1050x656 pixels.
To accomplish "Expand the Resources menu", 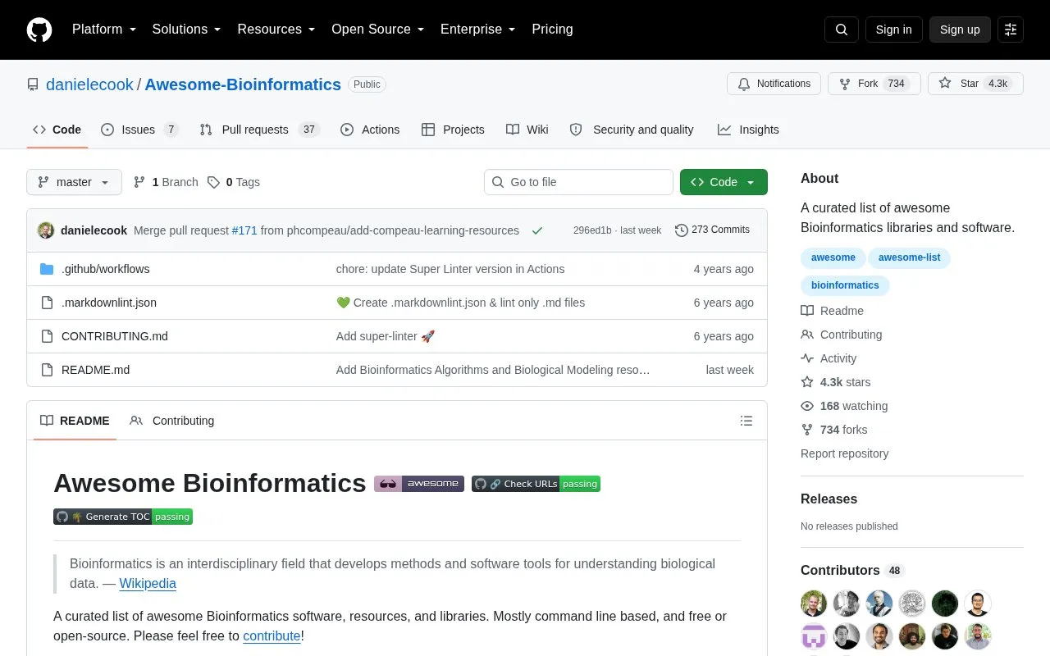I will coord(276,30).
